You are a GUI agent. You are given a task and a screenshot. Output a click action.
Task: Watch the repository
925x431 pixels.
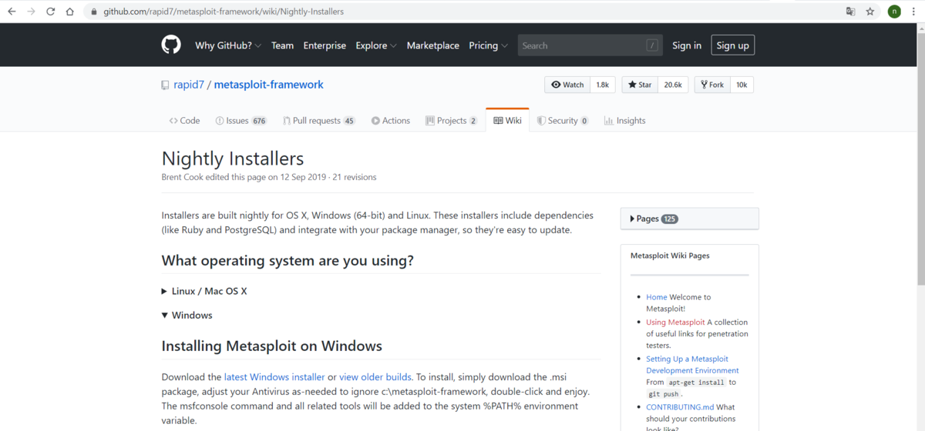(x=567, y=85)
